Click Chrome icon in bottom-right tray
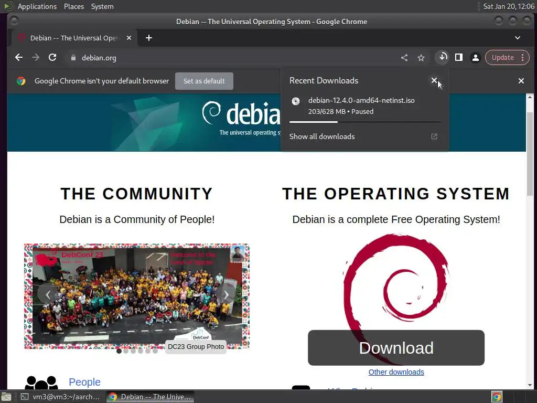Viewport: 537px width, 403px height. tap(497, 397)
